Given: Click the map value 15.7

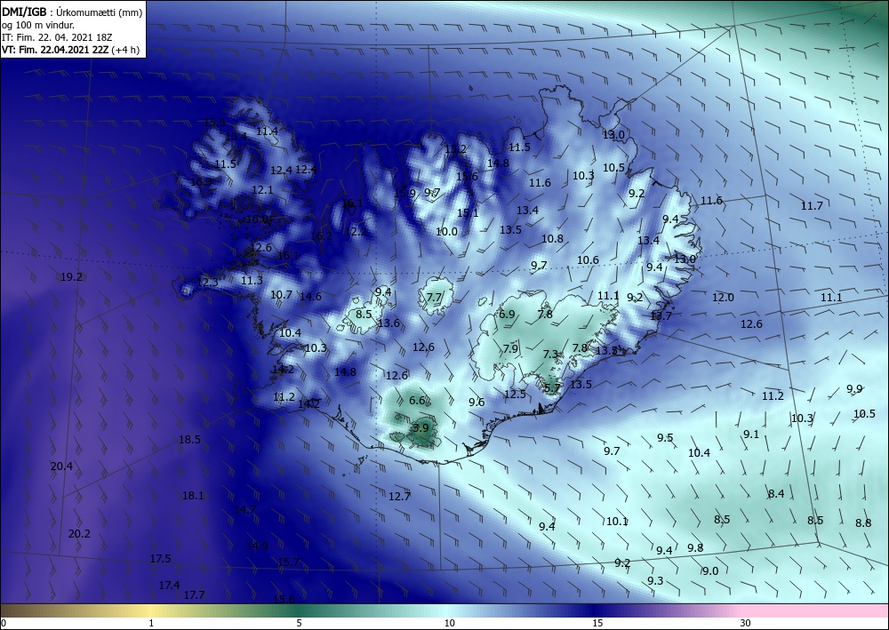Looking at the screenshot, I should pos(288,562).
